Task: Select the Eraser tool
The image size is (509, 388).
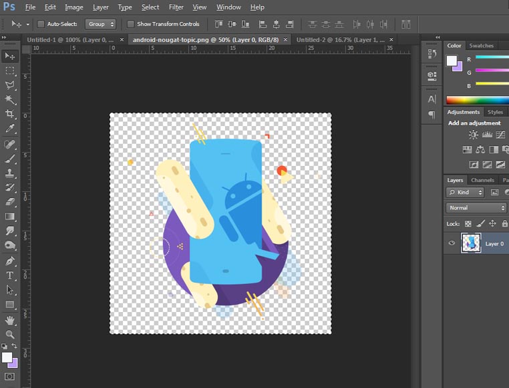Action: (10, 202)
